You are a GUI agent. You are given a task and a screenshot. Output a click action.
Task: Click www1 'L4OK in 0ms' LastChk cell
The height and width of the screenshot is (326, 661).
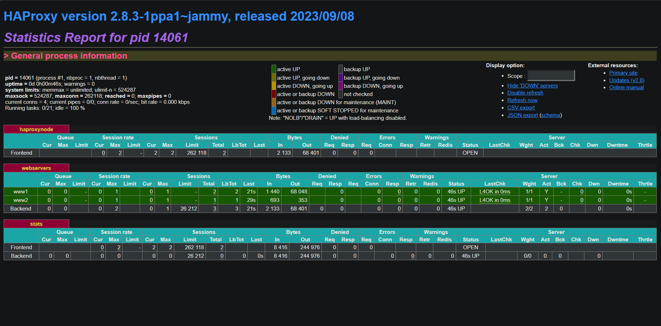click(x=495, y=192)
